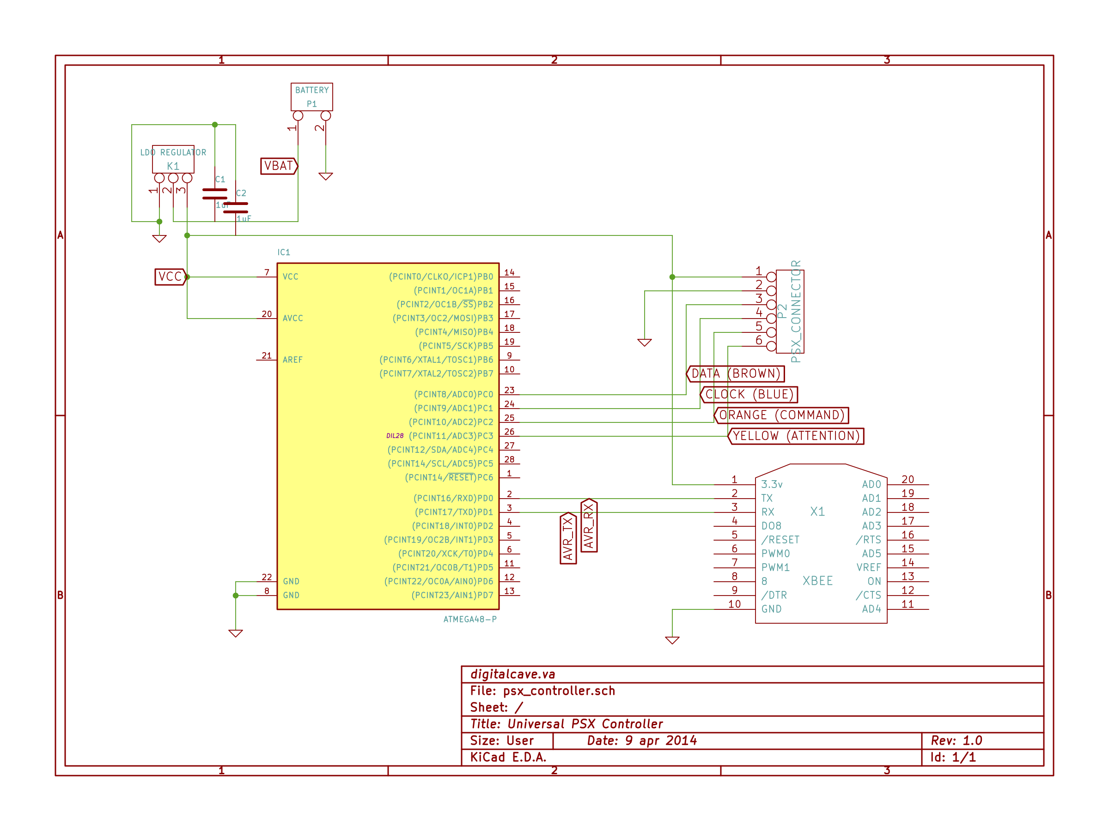1109x831 pixels.
Task: Select the Rev 1.0 title block field
Action: [x=956, y=741]
